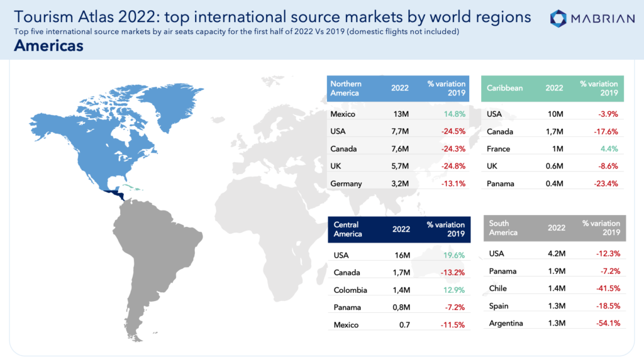The height and width of the screenshot is (362, 644).
Task: Select the Caribbean table header
Action: point(552,88)
